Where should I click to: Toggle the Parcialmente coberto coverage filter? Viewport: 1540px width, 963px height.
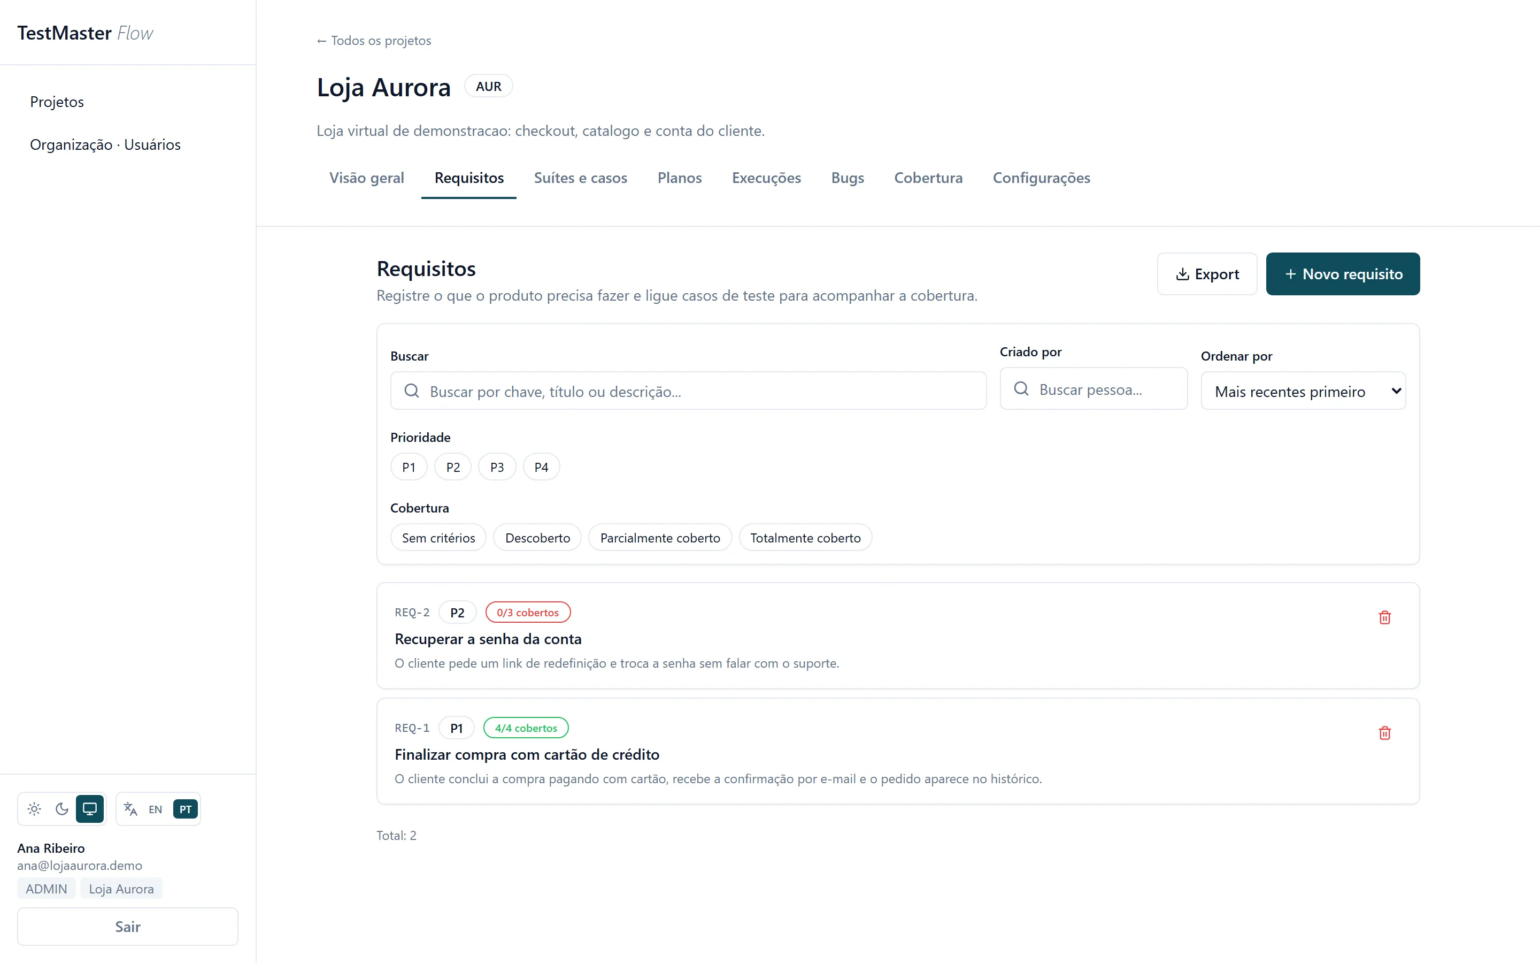click(660, 538)
